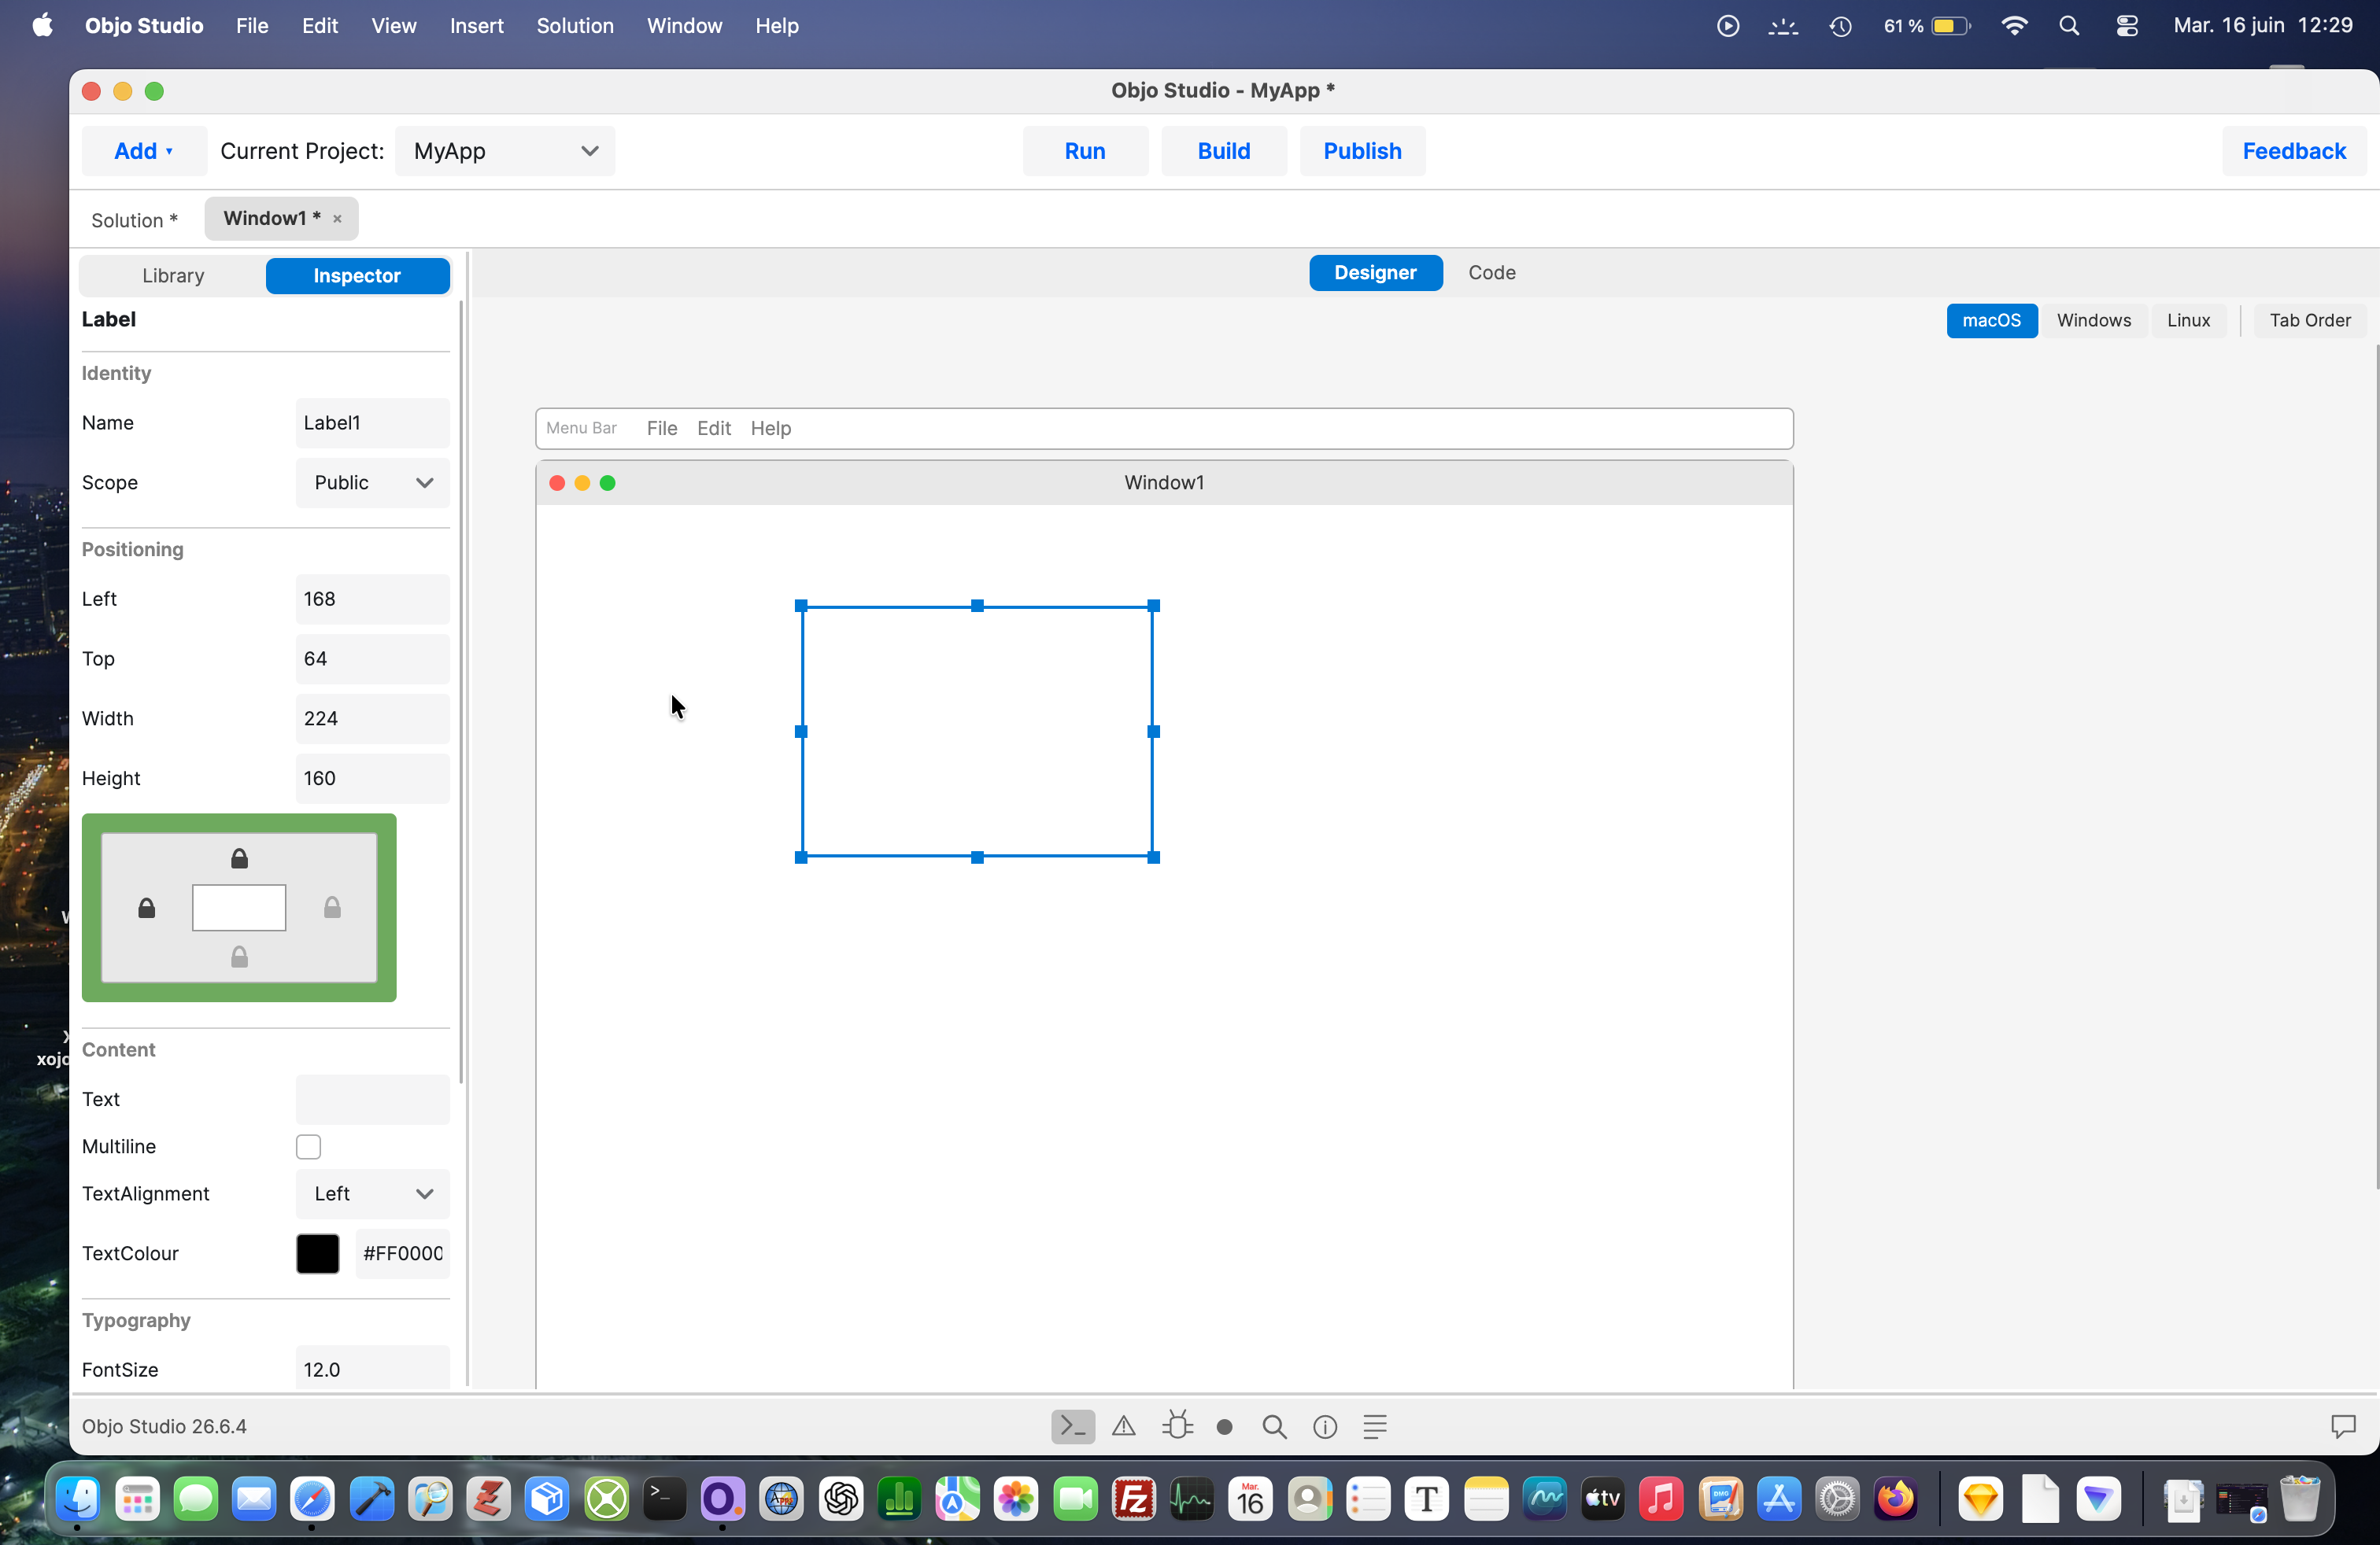
Task: Open ChatGPT from the Dock
Action: pyautogui.click(x=840, y=1499)
